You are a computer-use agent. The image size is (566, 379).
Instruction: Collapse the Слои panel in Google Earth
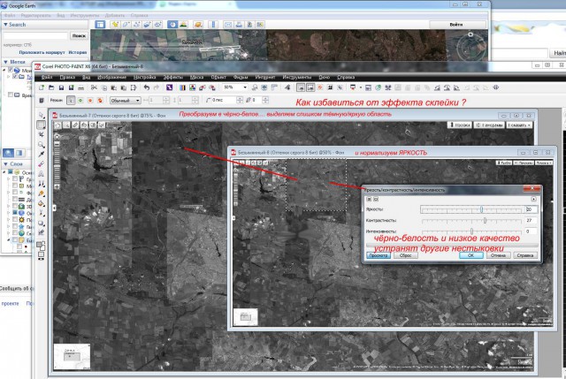(x=5, y=164)
